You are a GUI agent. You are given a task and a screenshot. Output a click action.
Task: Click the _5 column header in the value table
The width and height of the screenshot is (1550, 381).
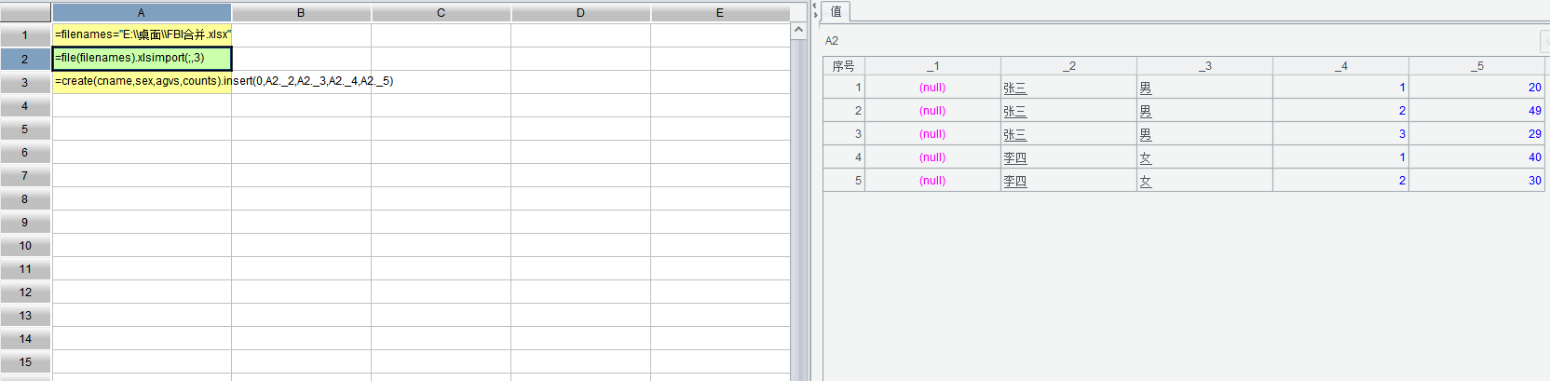coord(1476,66)
